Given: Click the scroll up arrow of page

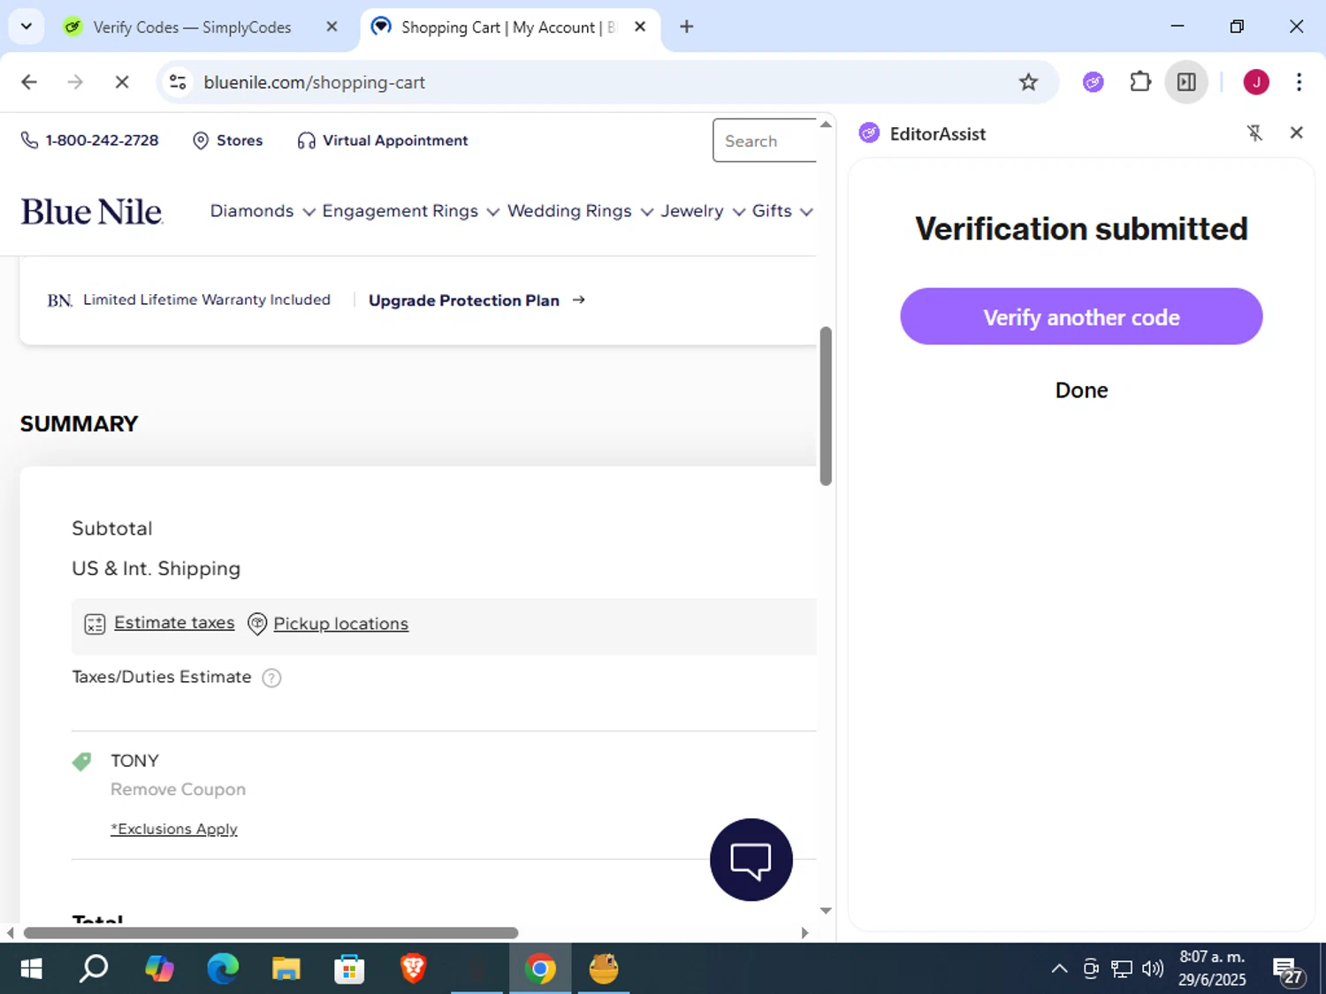Looking at the screenshot, I should [826, 125].
